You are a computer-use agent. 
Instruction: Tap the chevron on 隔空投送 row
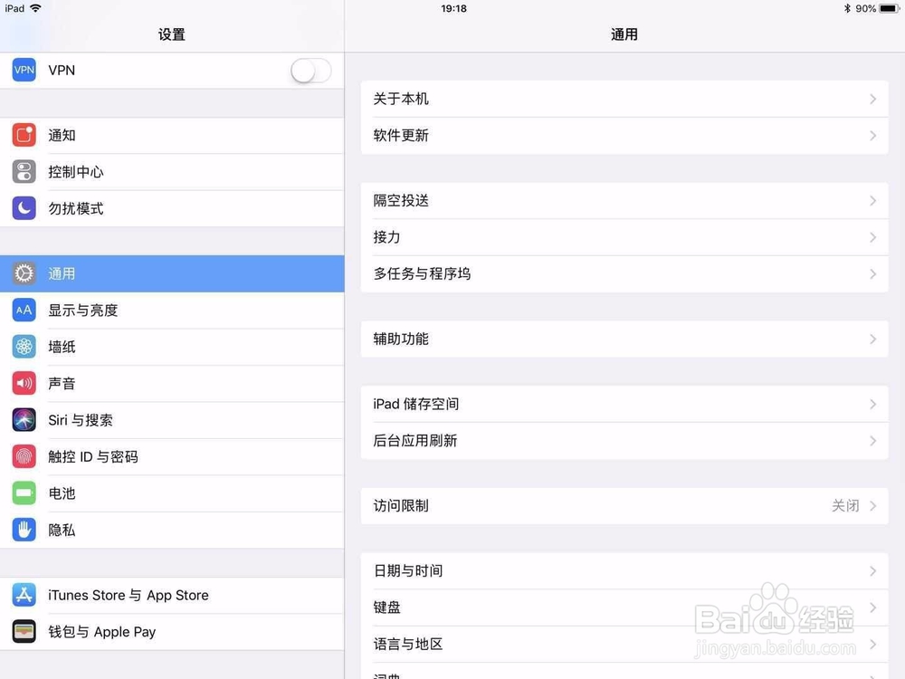click(872, 201)
